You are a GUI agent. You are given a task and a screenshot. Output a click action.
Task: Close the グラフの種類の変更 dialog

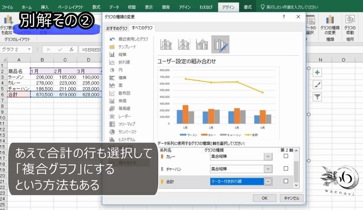[298, 17]
